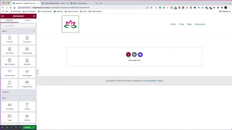Open the Blog navigation link
This screenshot has height=130, width=232.
[189, 24]
